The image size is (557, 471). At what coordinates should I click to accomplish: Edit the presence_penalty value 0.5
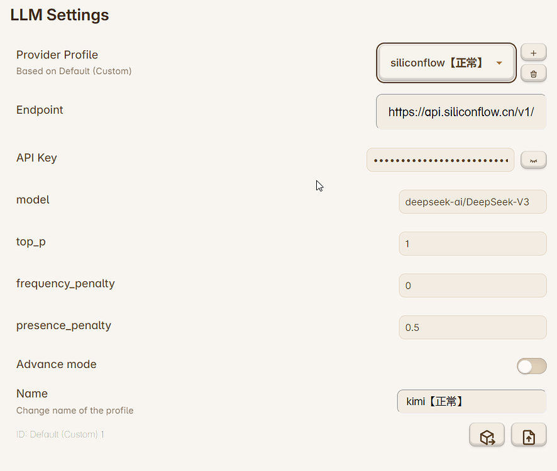(x=472, y=327)
